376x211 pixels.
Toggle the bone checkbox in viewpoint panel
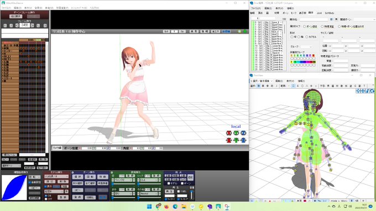pos(182,183)
